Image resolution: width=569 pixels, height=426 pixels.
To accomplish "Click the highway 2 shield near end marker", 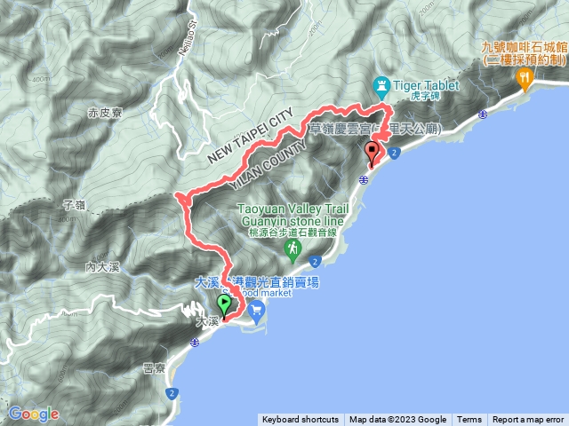I will coord(395,153).
